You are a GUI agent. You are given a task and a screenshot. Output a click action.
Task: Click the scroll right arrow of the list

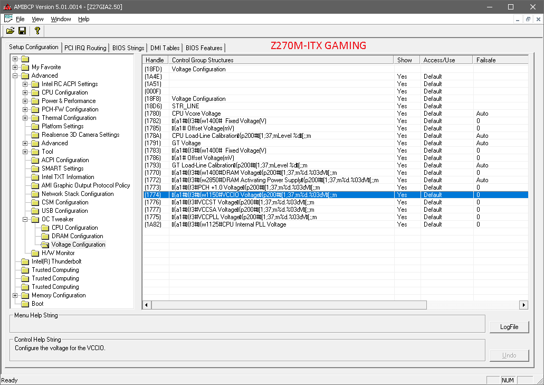[523, 305]
